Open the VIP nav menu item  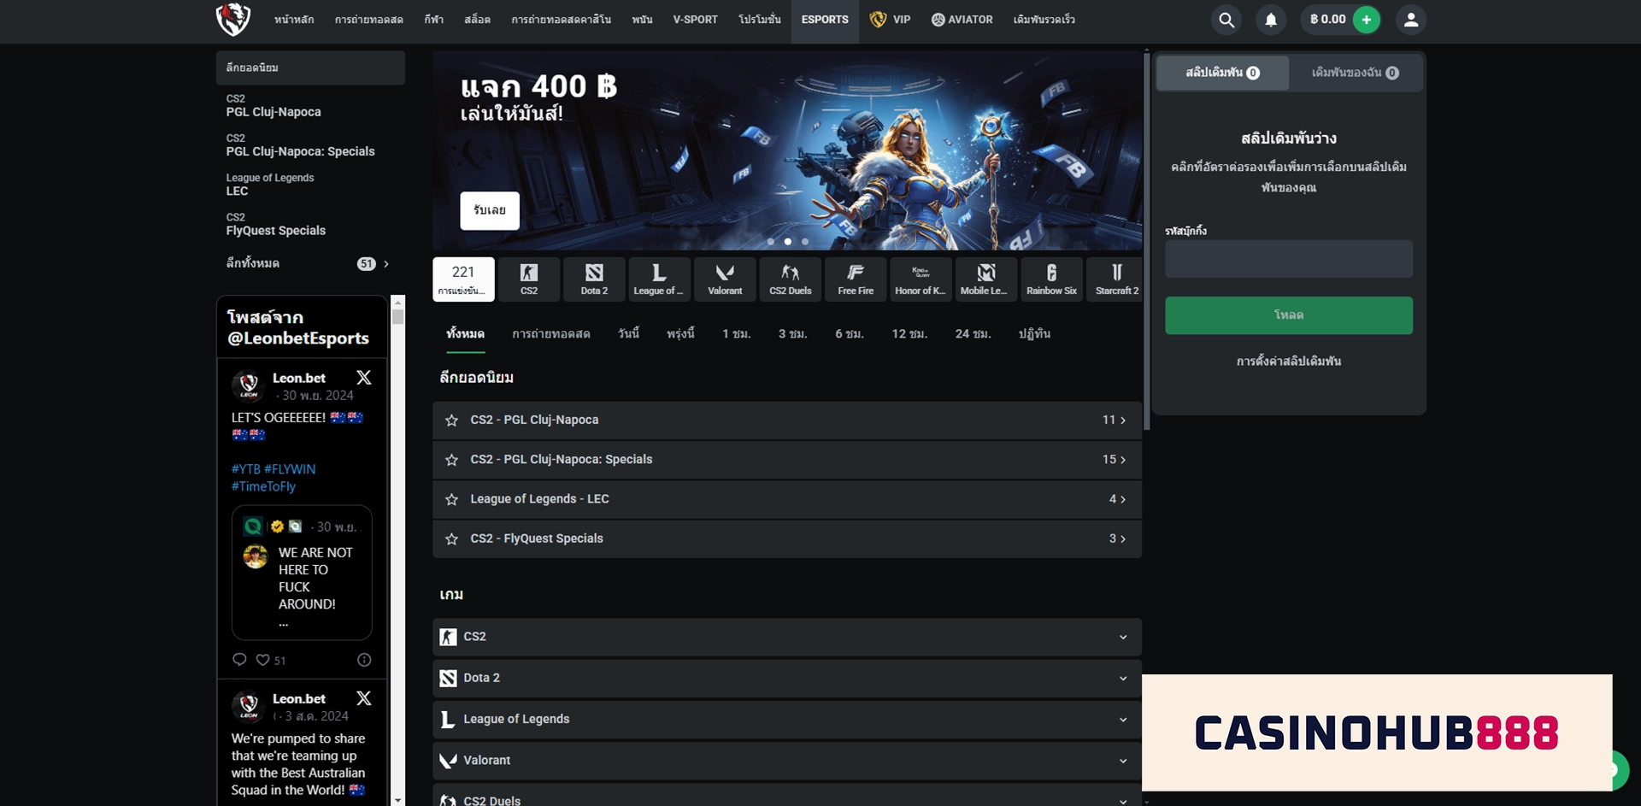pyautogui.click(x=890, y=20)
